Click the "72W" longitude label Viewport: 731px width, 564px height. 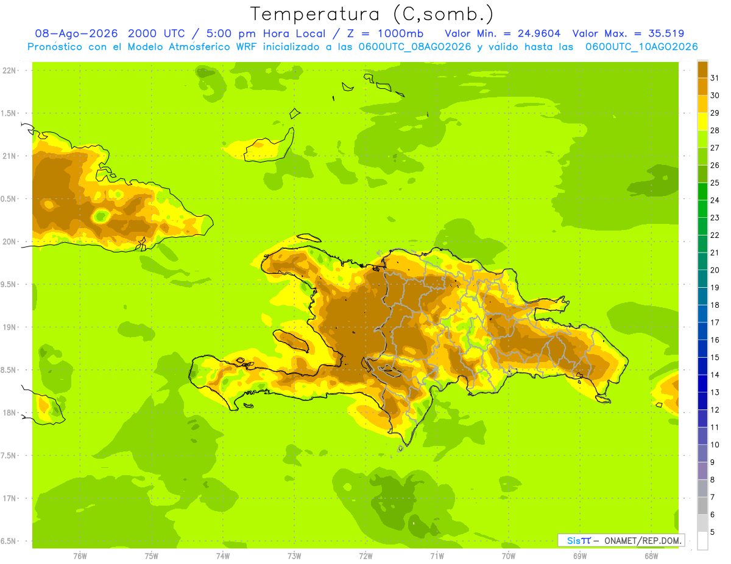click(x=365, y=556)
